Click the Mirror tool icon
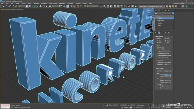 [x=101, y=6]
